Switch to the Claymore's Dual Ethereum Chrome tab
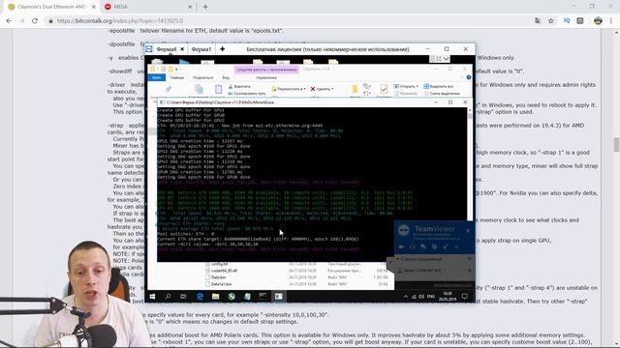Image resolution: width=620 pixels, height=348 pixels. coord(51,7)
